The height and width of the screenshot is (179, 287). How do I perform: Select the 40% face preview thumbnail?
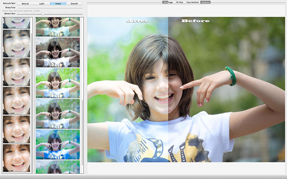(16, 101)
